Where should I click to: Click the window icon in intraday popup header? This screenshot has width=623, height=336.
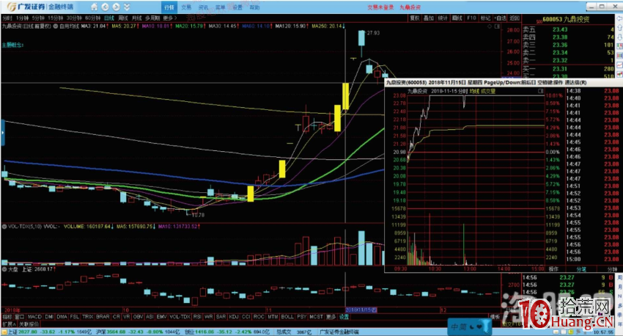pos(540,91)
